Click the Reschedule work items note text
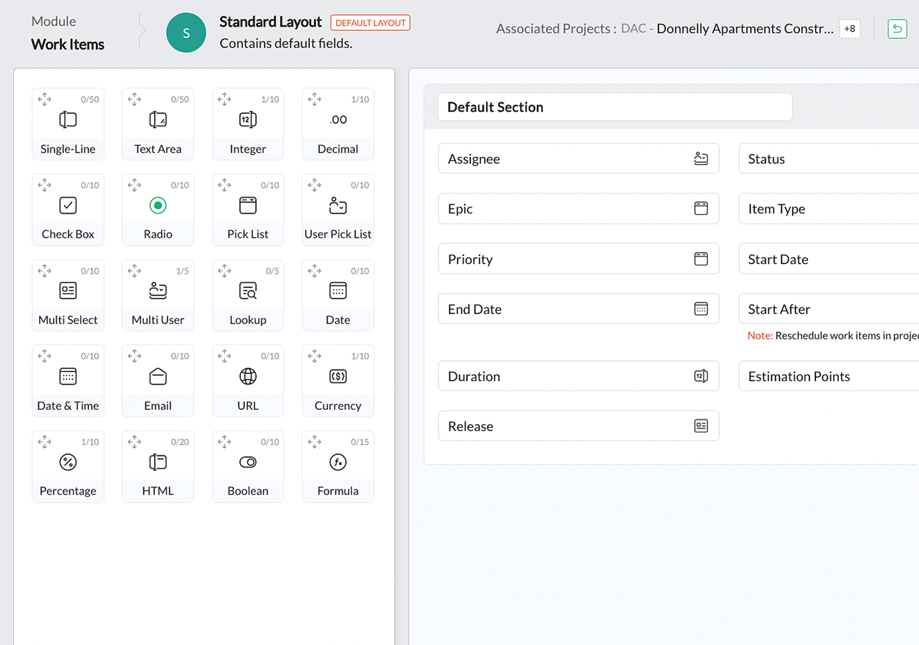The image size is (919, 645). tap(847, 335)
